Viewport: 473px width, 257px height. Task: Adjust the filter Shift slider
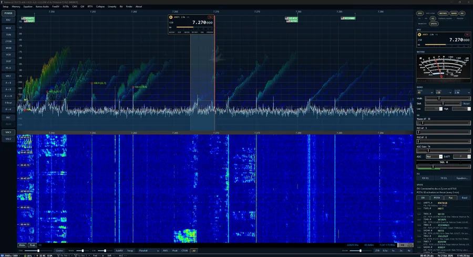(x=443, y=104)
